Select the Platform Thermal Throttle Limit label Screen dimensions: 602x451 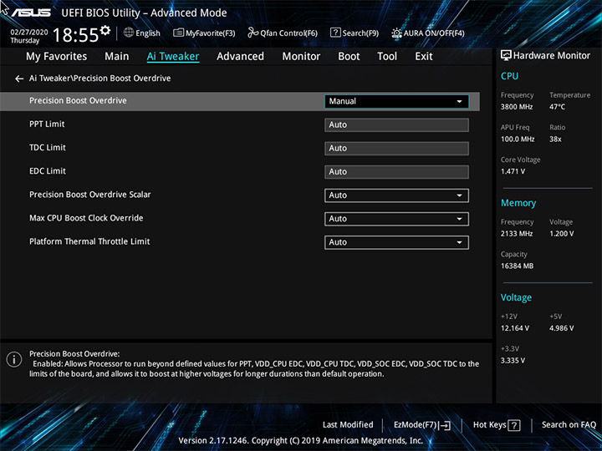pos(89,241)
